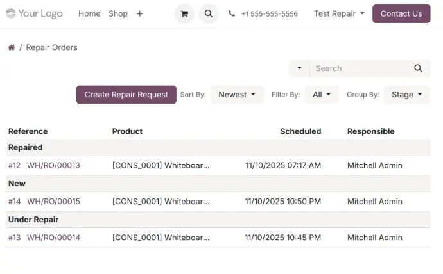Open repair order WH/RO/00014
Screen dimensions: 443x274
click(x=53, y=238)
